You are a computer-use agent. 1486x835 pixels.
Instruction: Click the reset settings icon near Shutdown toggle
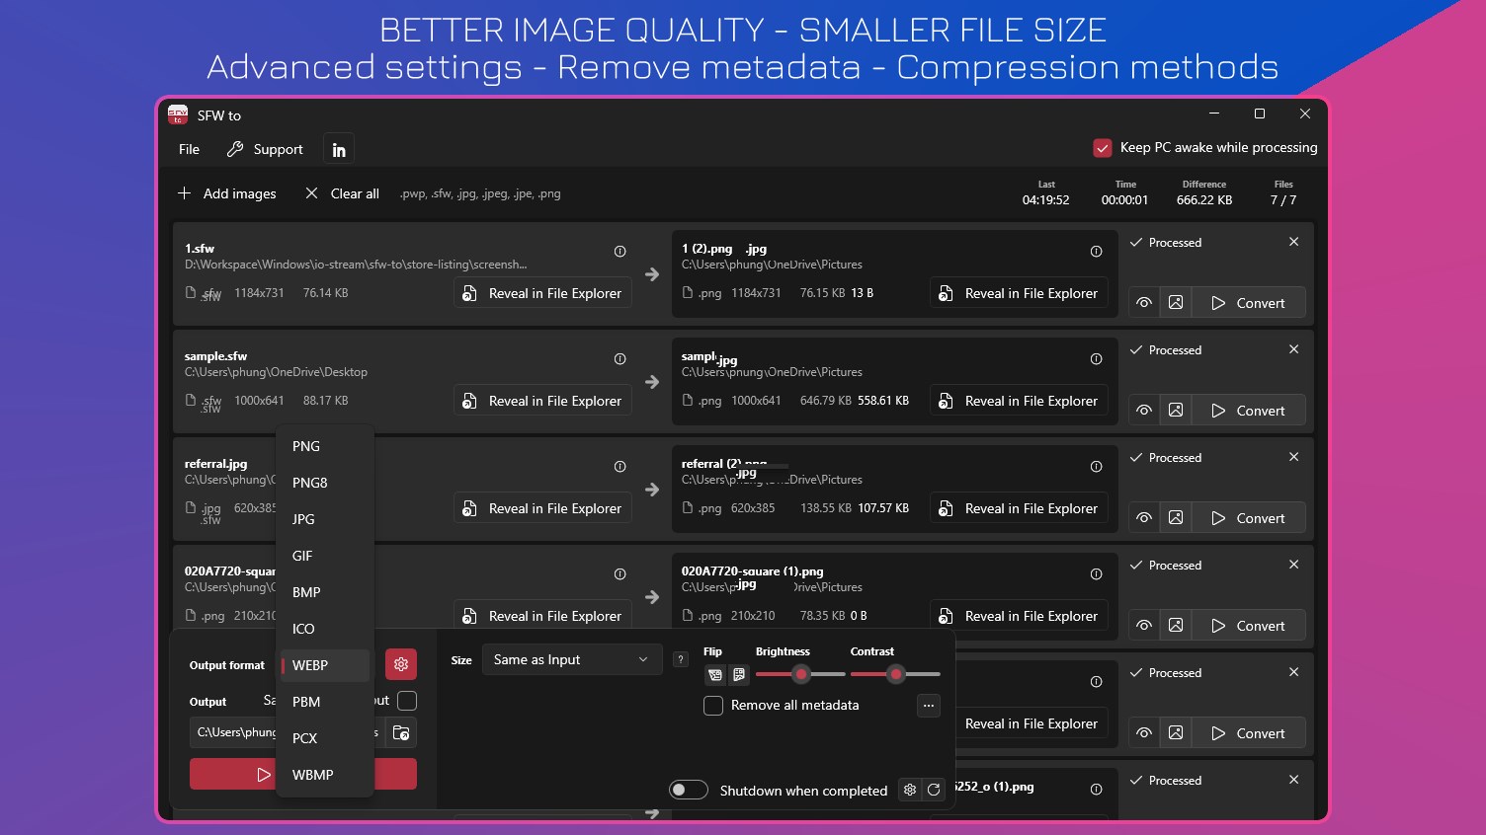933,790
